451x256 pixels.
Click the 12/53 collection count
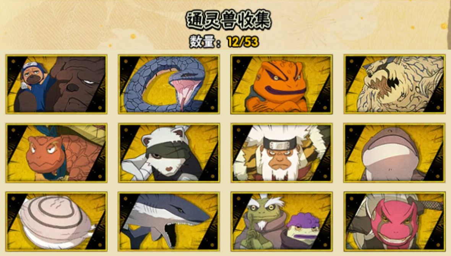click(243, 42)
